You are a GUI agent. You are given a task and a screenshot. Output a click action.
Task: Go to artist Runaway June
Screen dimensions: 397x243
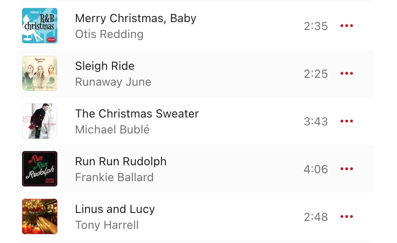pyautogui.click(x=113, y=82)
